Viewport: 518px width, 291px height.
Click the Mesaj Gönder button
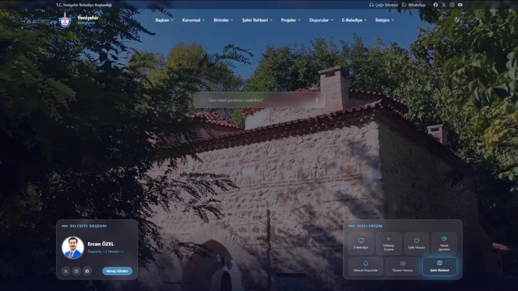pyautogui.click(x=117, y=271)
